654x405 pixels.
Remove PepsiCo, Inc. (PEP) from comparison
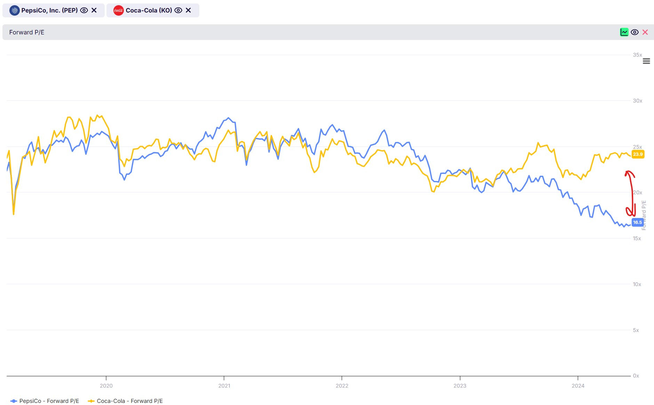[94, 10]
